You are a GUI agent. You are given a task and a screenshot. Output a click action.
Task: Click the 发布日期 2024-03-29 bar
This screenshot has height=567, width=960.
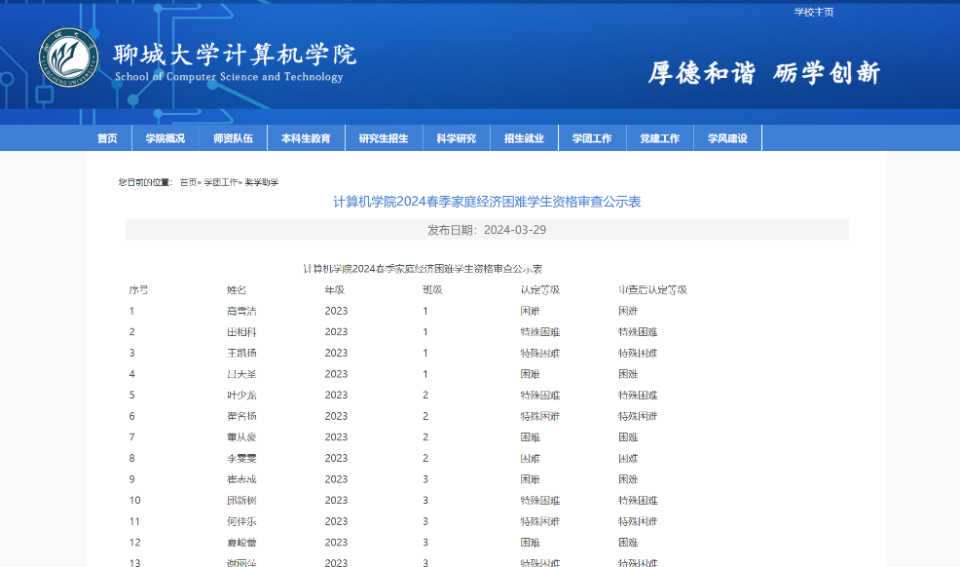pos(487,230)
